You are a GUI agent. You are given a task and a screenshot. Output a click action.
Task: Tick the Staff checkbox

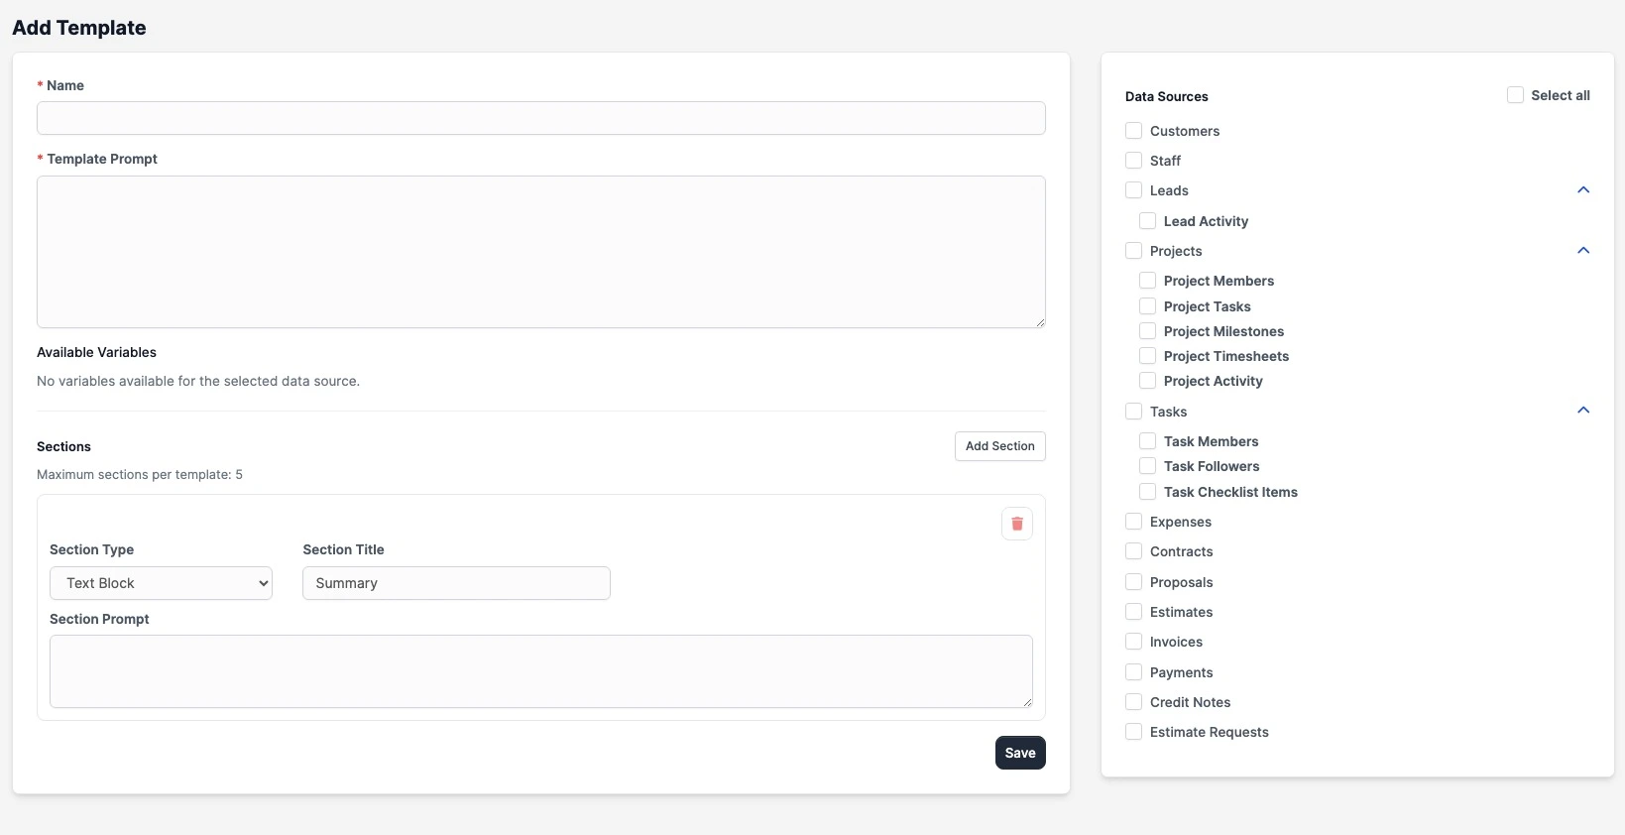1134,161
